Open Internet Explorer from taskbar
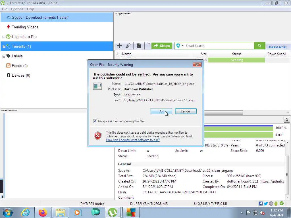The image size is (291, 218). click(x=25, y=212)
